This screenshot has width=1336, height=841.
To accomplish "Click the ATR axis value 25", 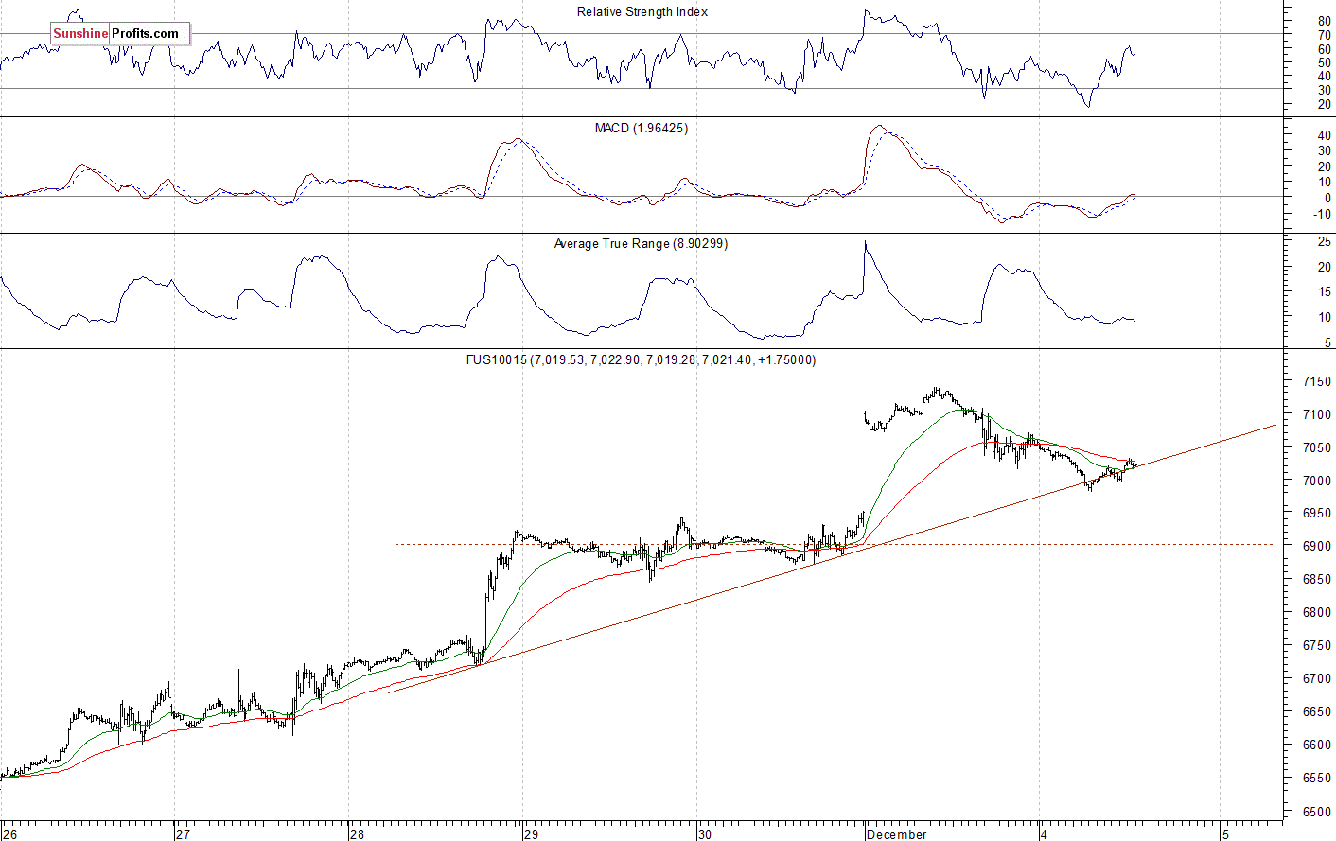I will [x=1325, y=242].
